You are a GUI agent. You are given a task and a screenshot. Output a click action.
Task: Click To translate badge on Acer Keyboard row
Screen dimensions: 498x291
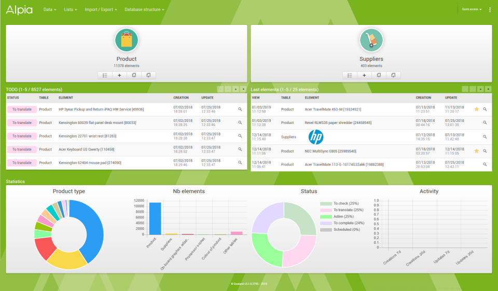[22, 149]
